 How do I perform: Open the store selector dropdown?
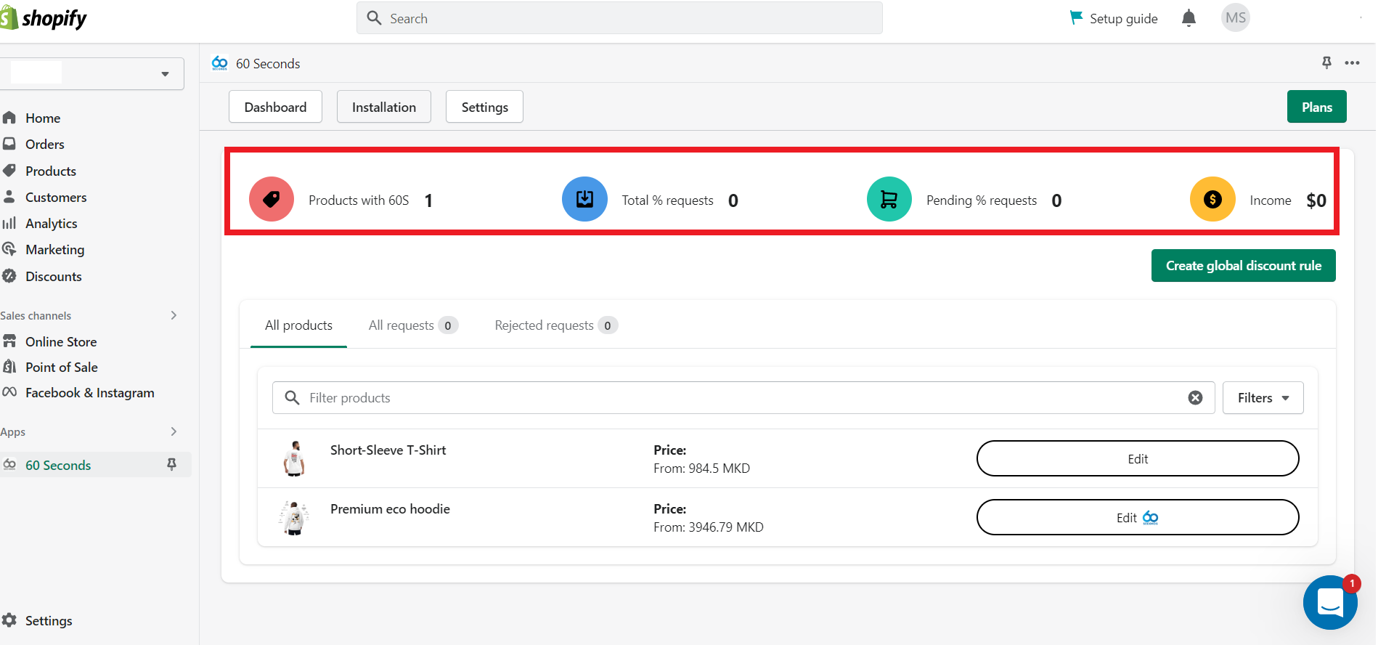tap(91, 73)
